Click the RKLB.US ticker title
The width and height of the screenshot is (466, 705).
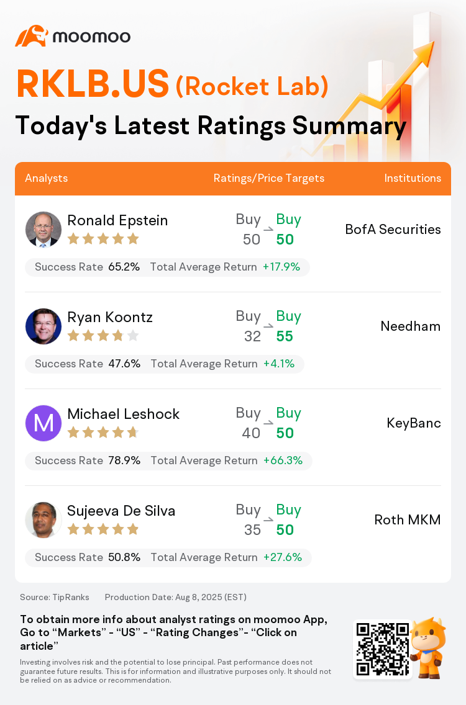pyautogui.click(x=93, y=84)
